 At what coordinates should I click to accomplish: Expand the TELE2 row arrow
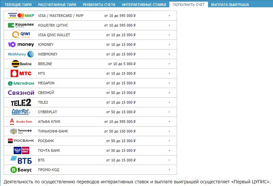tap(169, 102)
